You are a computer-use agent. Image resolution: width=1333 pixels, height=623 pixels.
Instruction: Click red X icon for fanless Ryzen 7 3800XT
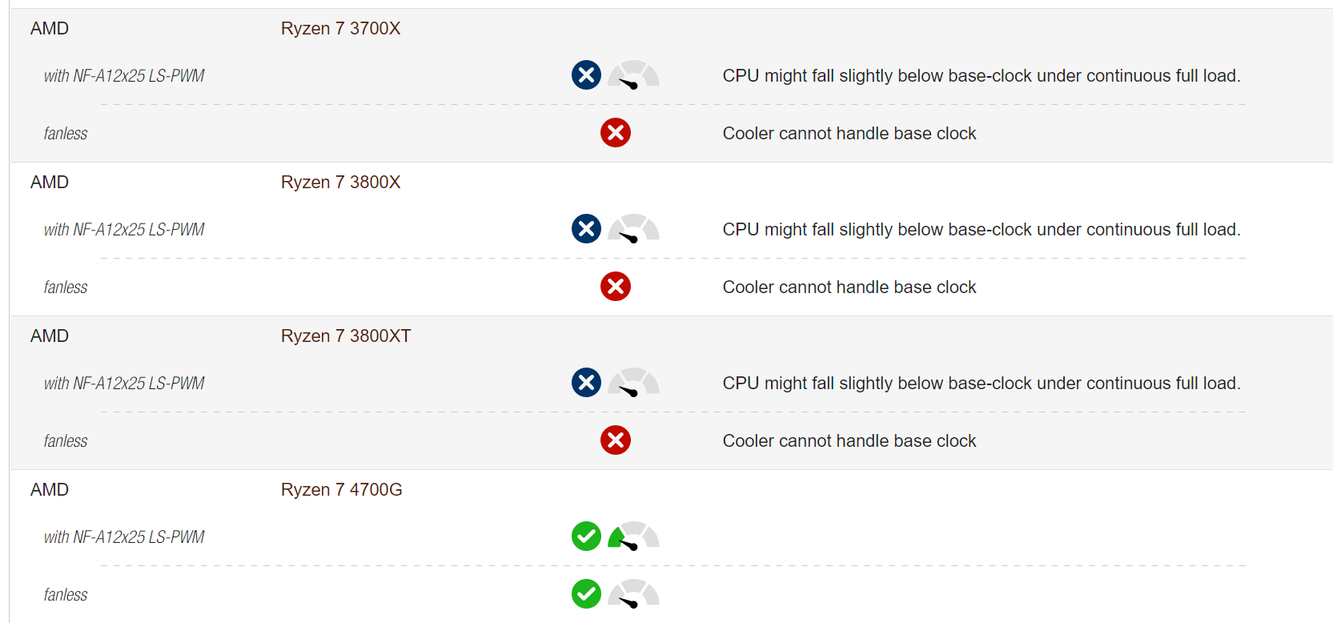[616, 440]
